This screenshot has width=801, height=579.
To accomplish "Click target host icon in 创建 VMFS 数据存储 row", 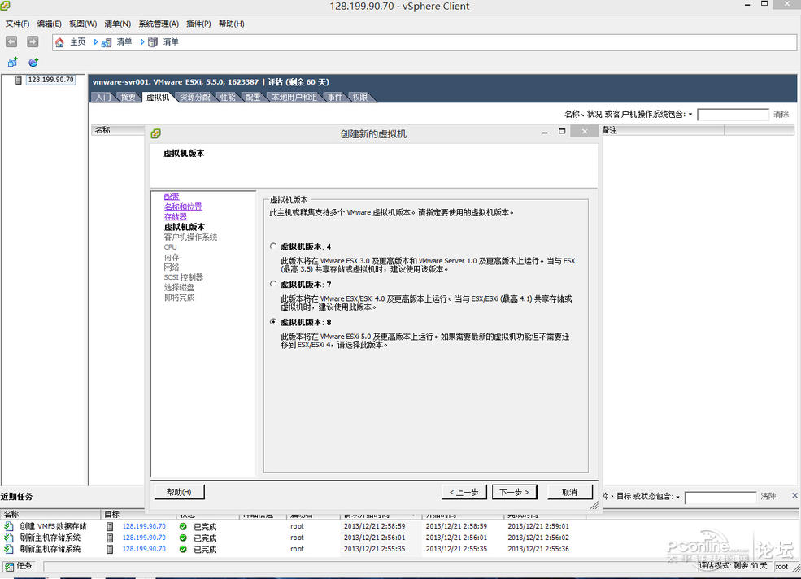I will 110,526.
